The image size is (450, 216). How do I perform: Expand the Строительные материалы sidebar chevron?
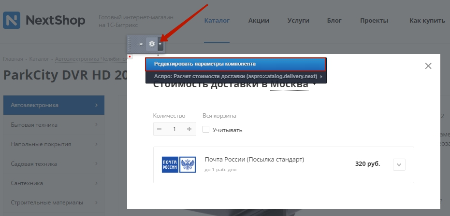coord(96,202)
